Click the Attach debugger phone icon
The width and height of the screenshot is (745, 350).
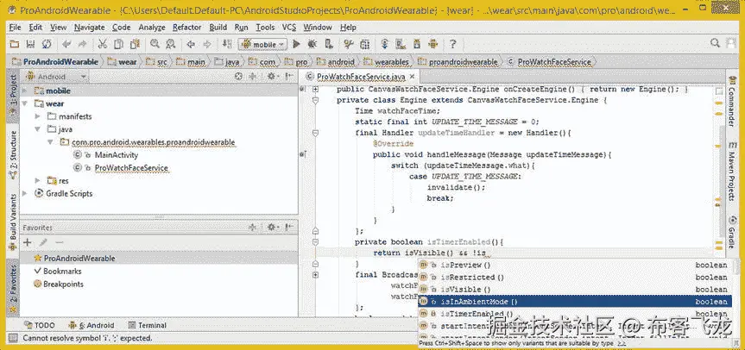328,44
